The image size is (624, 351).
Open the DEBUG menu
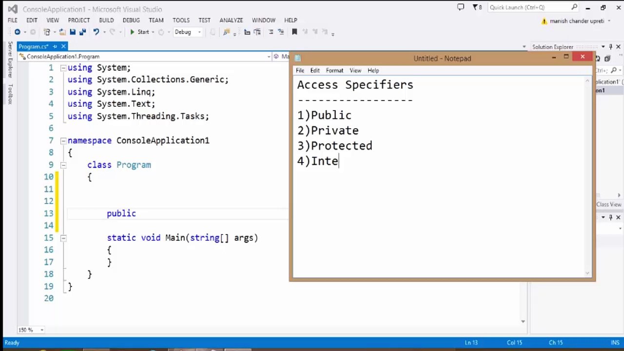click(x=131, y=20)
